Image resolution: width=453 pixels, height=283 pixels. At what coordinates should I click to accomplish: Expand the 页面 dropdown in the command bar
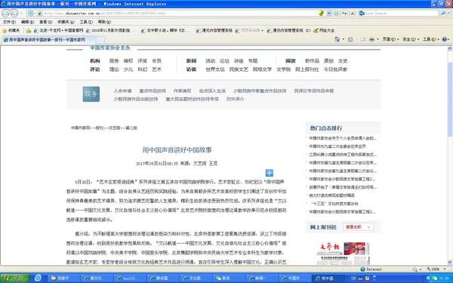pos(390,39)
